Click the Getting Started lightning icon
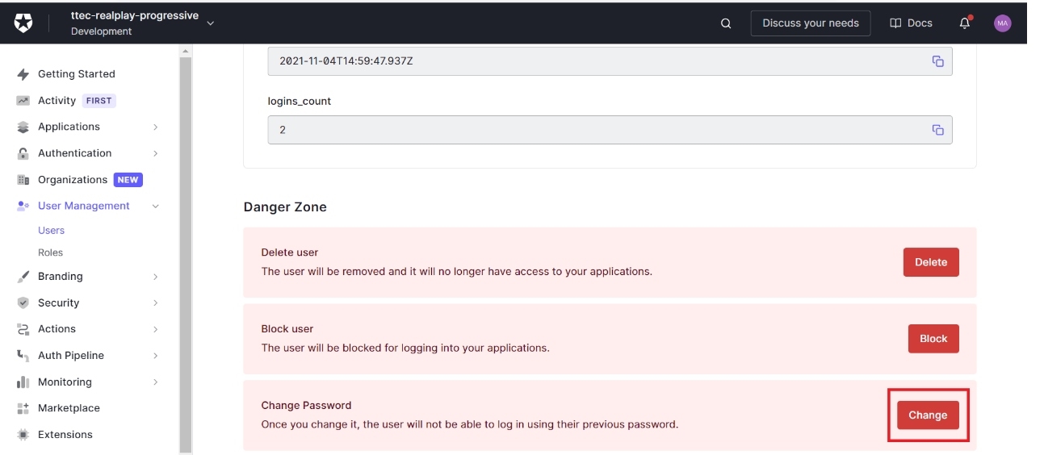1044x455 pixels. coord(23,74)
